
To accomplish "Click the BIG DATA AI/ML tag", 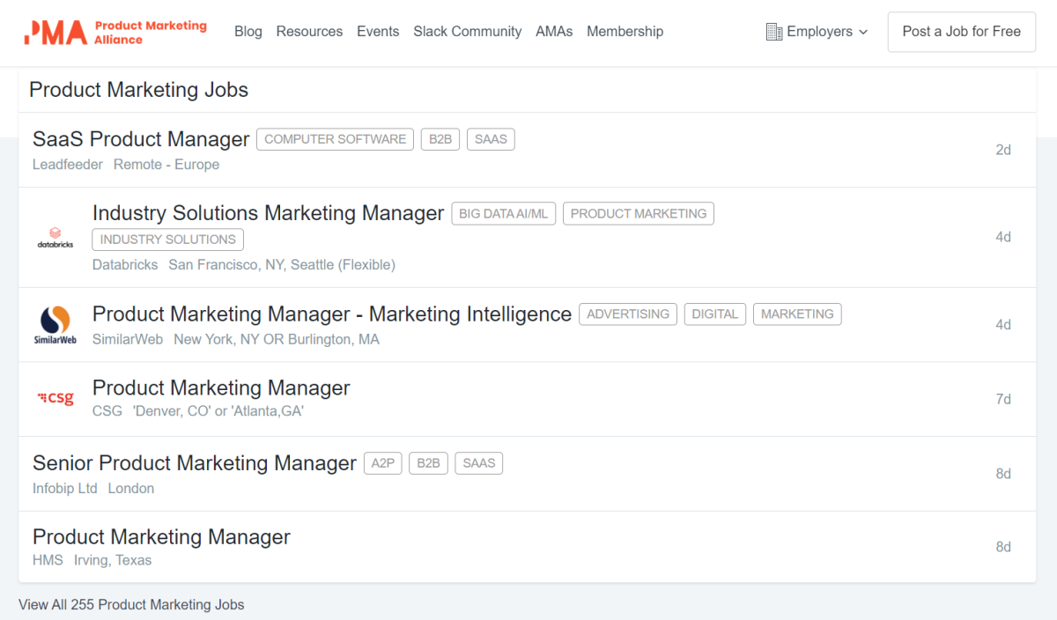I will point(503,213).
